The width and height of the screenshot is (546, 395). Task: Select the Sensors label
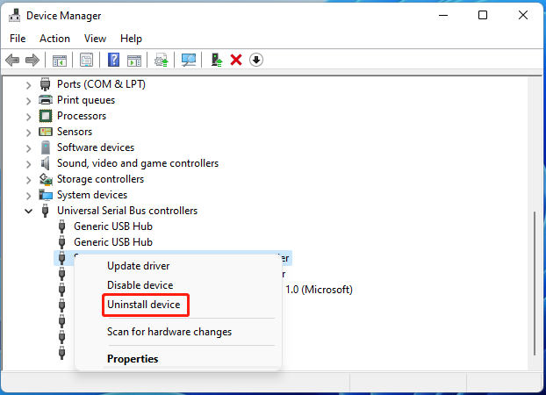point(75,132)
